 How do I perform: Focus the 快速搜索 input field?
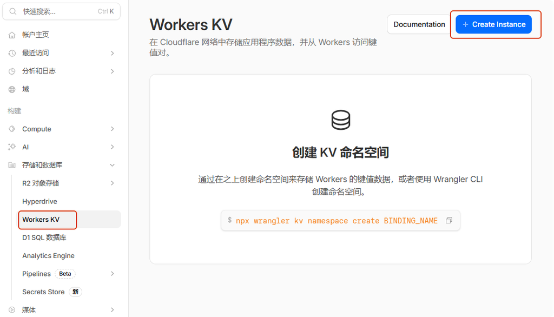[x=62, y=11]
